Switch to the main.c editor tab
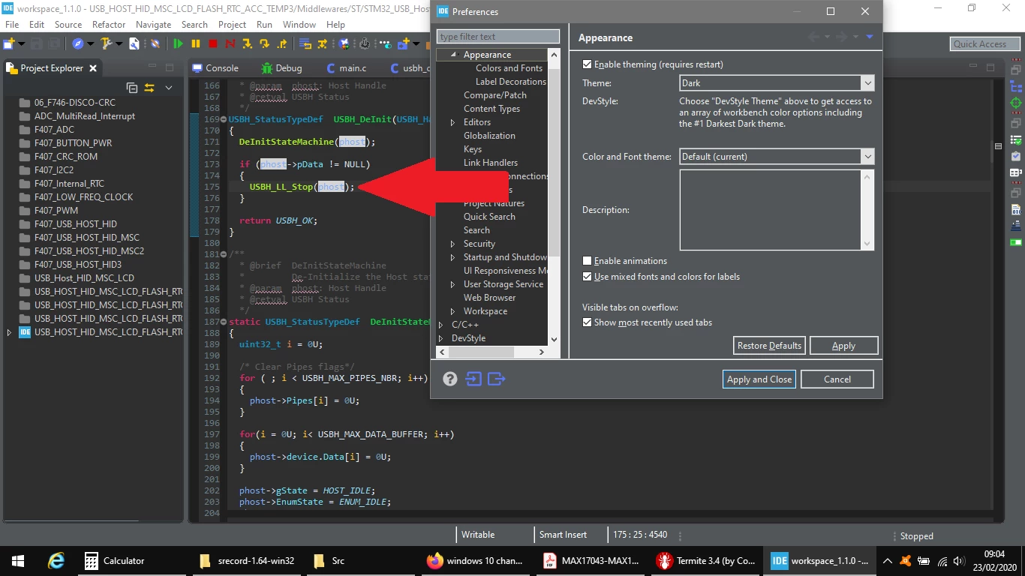This screenshot has height=576, width=1025. tap(353, 68)
